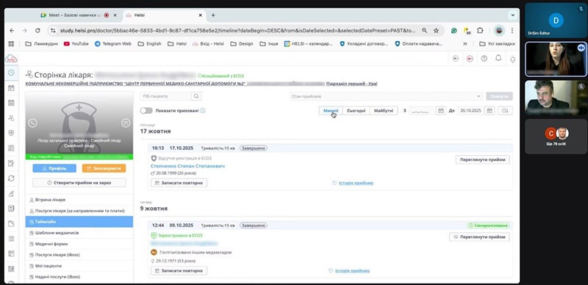Click the Скинути reset button
This screenshot has width=588, height=285.
499,96
